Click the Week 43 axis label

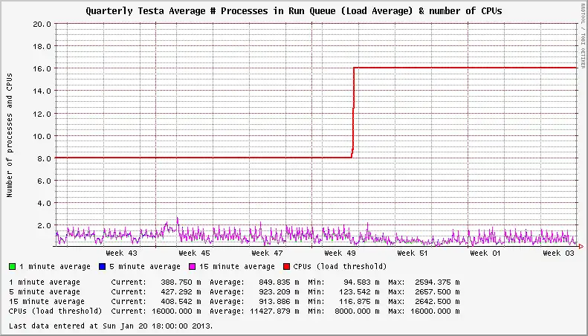click(121, 253)
